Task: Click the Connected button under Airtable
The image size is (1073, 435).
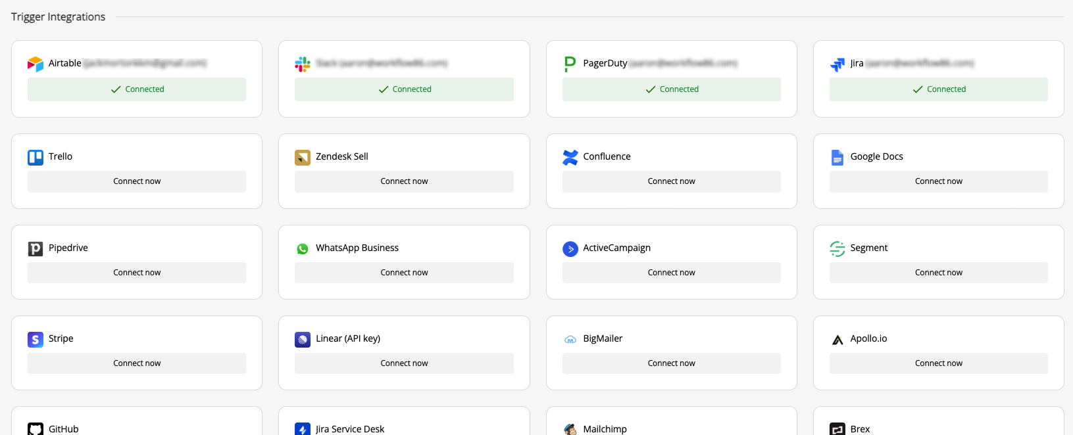Action: click(x=137, y=89)
